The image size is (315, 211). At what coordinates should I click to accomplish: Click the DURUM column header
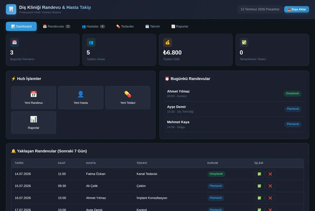tap(213, 163)
